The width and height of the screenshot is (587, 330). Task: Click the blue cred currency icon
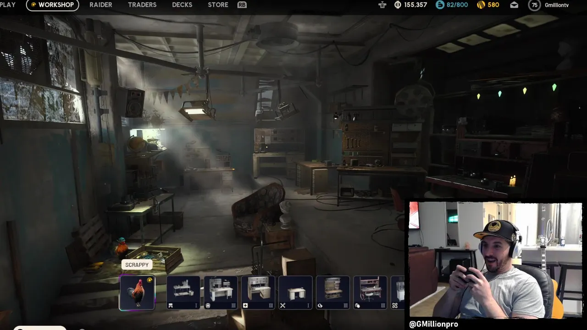pos(440,5)
